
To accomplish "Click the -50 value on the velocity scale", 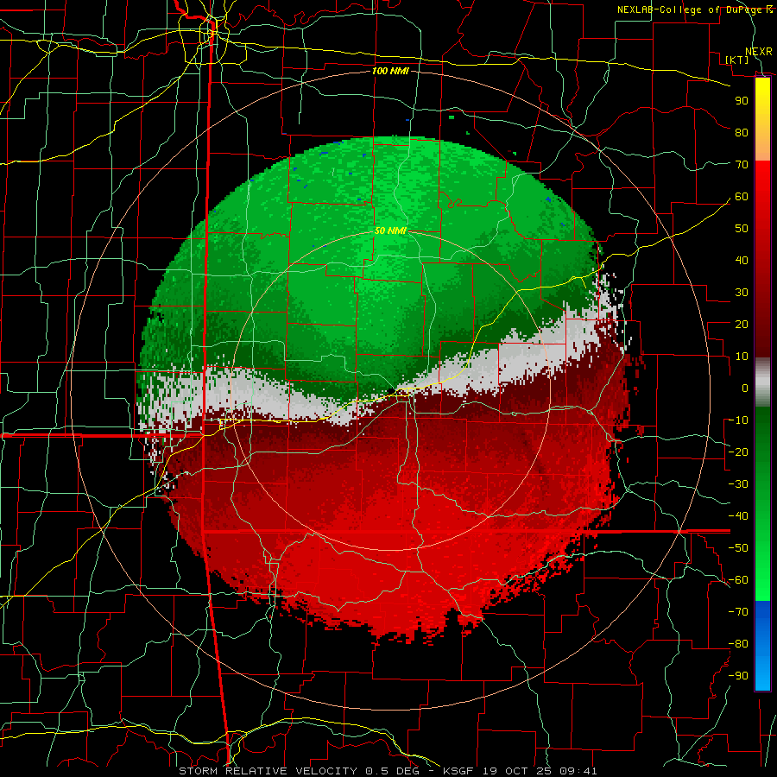I will (x=738, y=548).
